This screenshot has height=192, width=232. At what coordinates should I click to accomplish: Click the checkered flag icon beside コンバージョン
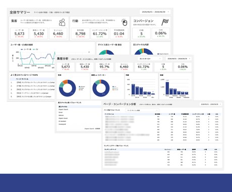pyautogui.click(x=165, y=22)
